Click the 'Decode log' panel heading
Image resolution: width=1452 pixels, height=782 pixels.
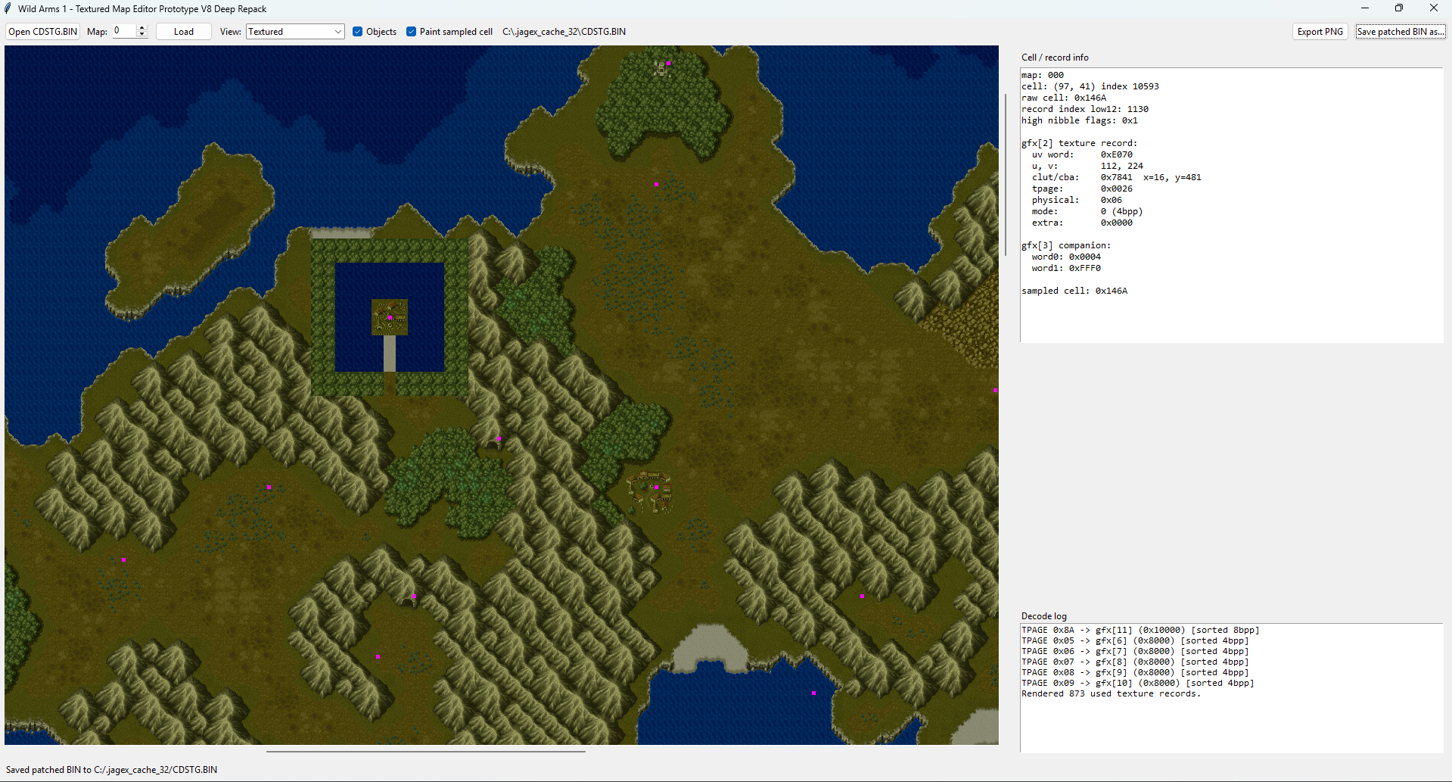[1044, 616]
